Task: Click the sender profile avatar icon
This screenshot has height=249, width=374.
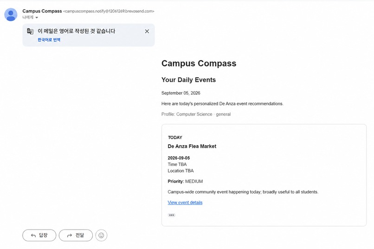Action: pyautogui.click(x=11, y=14)
